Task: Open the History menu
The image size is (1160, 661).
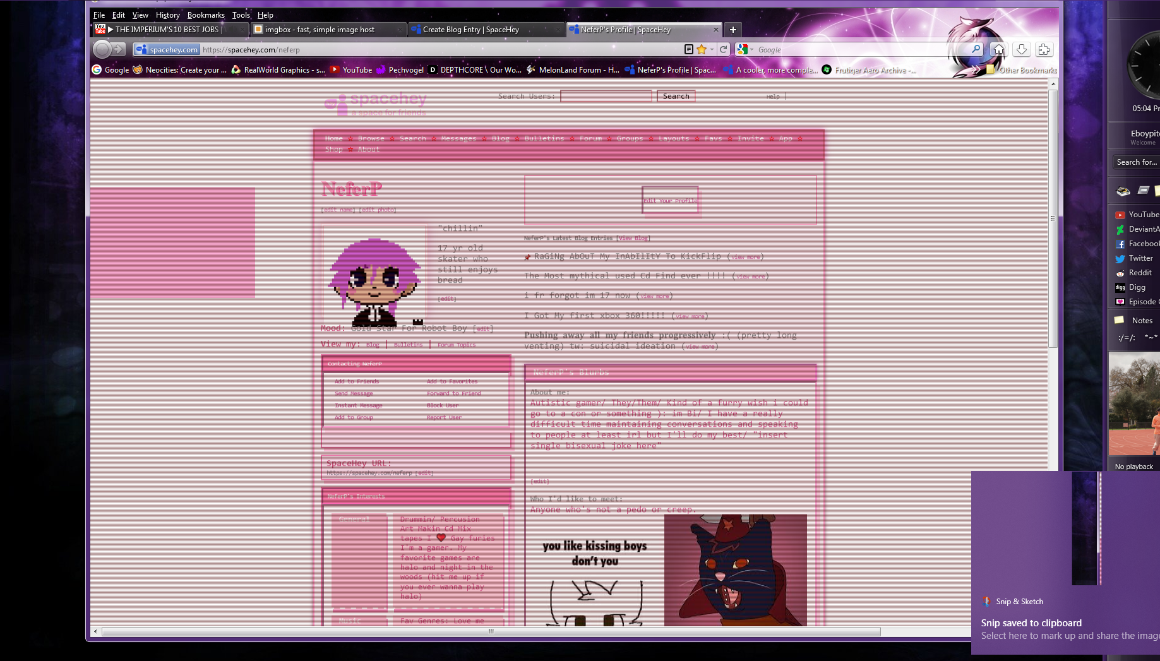Action: coord(167,15)
